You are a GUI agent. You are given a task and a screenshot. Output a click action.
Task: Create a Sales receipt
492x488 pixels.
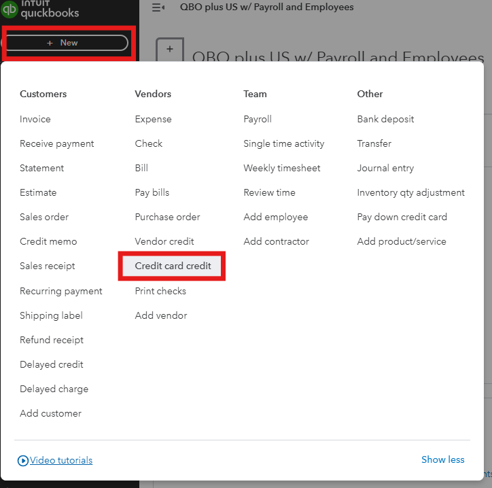click(48, 266)
